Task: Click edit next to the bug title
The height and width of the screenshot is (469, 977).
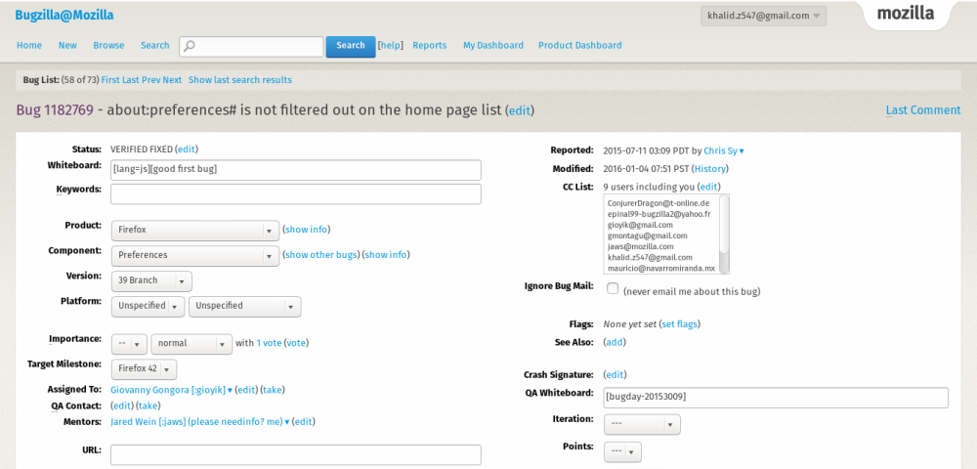Action: tap(519, 110)
